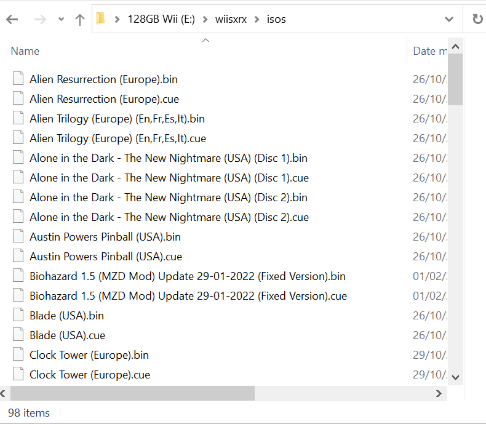Click the scroll right arrow at the bottom
The image size is (486, 424).
(439, 393)
